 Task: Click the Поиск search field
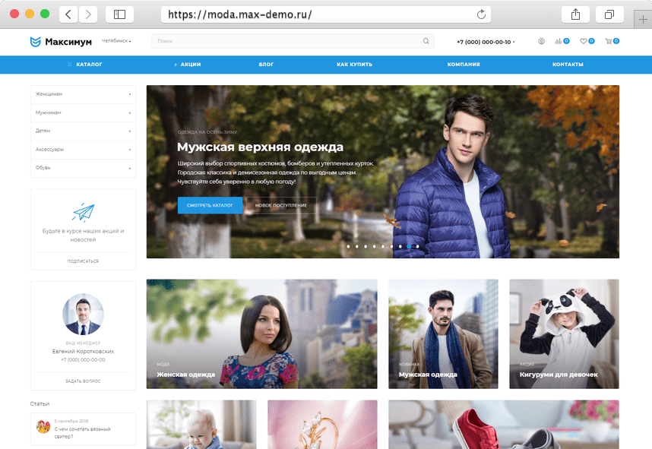click(293, 41)
